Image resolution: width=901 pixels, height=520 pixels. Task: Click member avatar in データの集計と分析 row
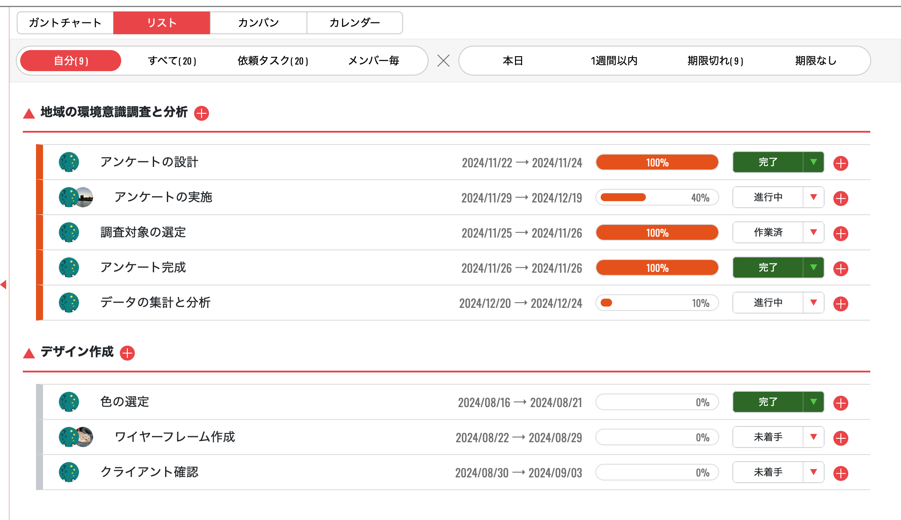click(x=69, y=303)
